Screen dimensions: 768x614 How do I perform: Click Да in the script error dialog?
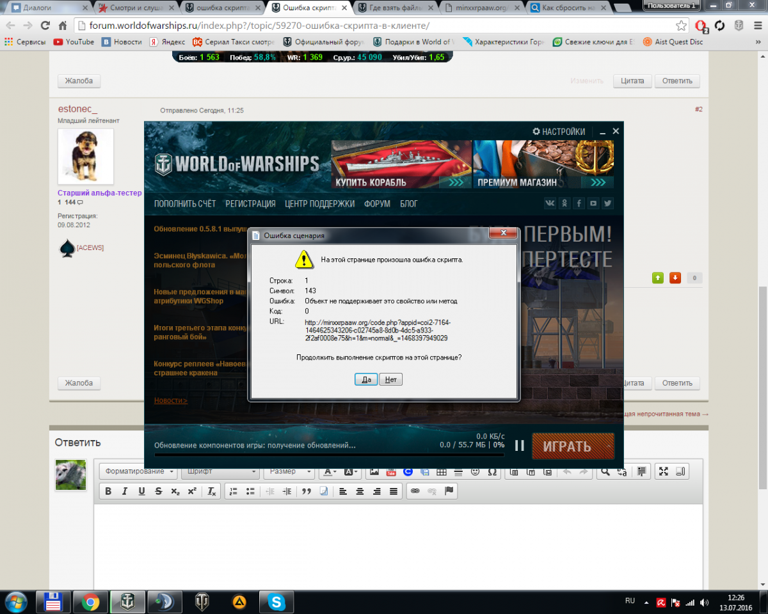(x=366, y=379)
